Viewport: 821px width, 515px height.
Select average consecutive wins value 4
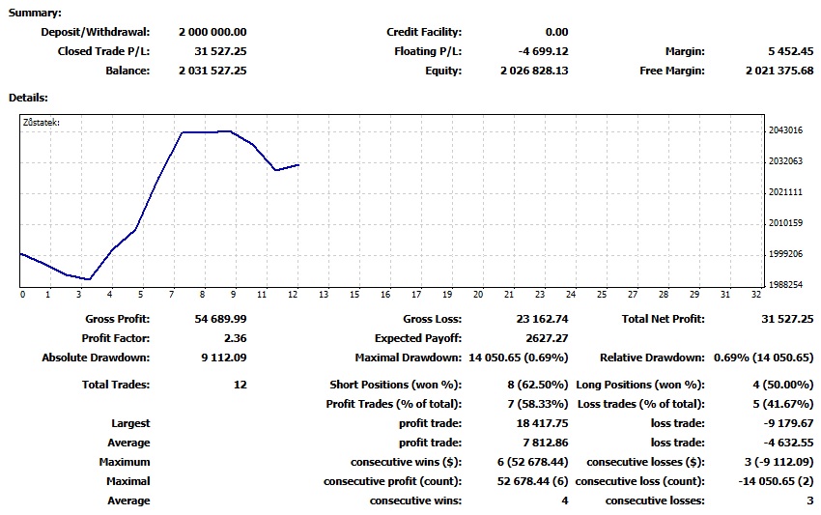565,501
